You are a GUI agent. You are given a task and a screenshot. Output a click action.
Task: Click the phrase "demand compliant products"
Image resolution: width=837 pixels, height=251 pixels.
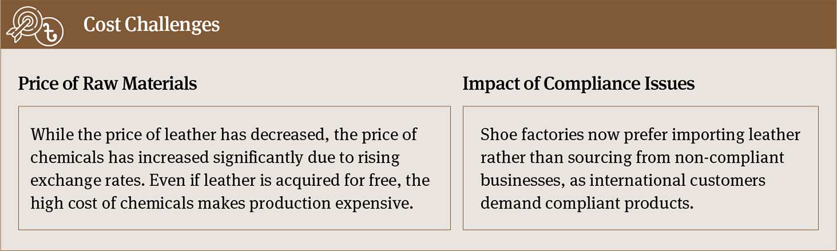click(587, 203)
